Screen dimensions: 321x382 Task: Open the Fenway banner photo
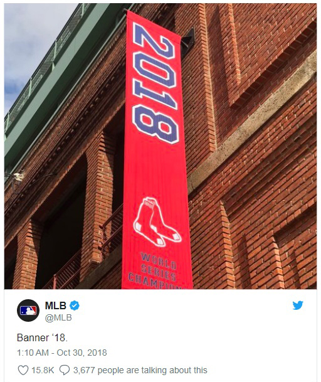[160, 146]
